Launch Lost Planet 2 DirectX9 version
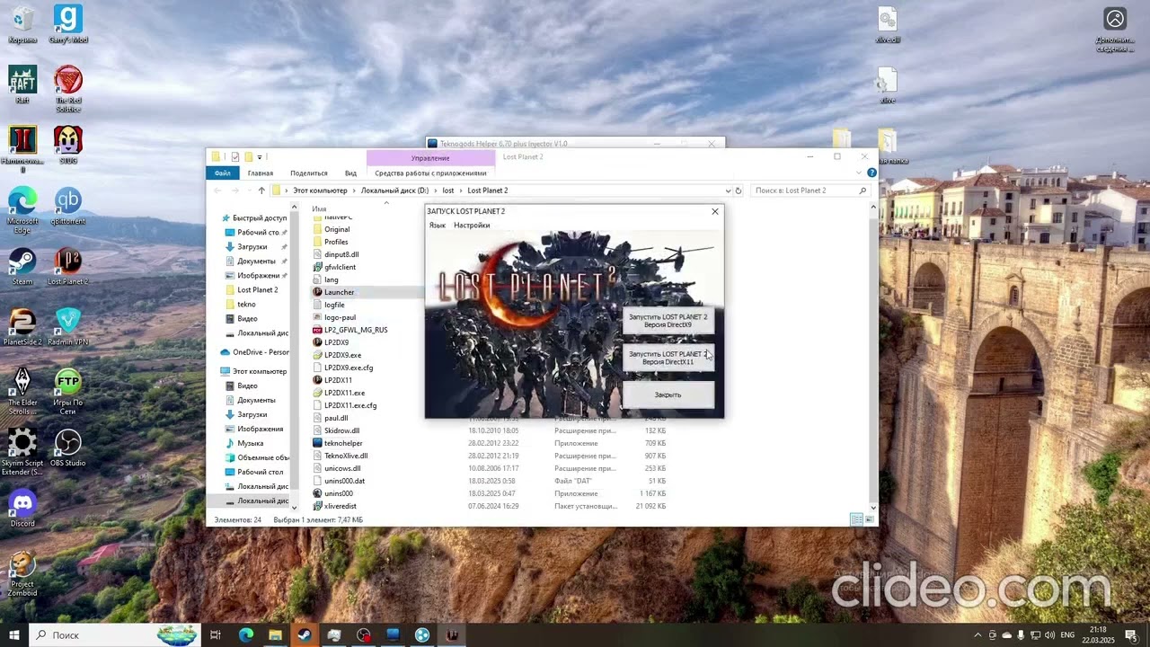Screen dimensions: 1150x647 tap(668, 321)
